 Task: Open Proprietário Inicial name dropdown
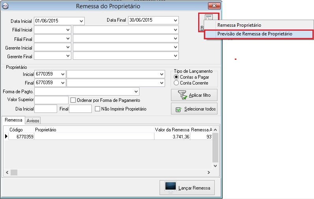pos(162,74)
